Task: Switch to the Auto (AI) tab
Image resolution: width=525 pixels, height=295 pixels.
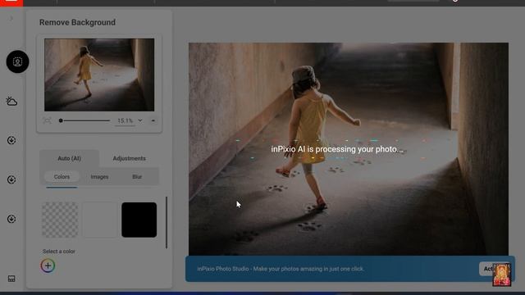Action: coord(69,158)
